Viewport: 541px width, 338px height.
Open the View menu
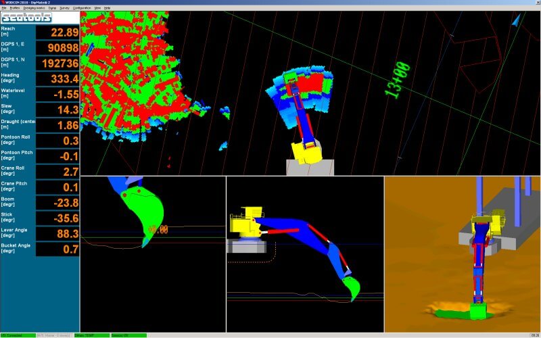(x=97, y=7)
